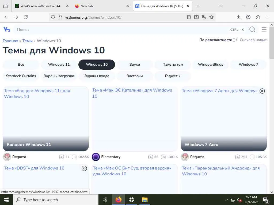Sort by По релевантности

[x=216, y=40]
